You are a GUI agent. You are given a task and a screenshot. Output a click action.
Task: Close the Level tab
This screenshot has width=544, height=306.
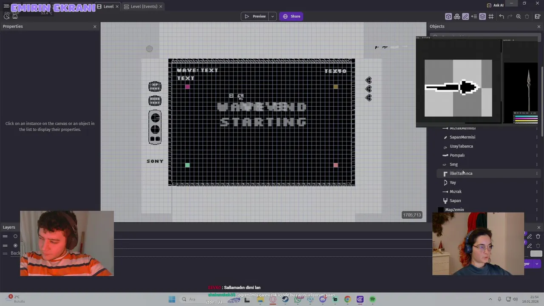click(117, 6)
